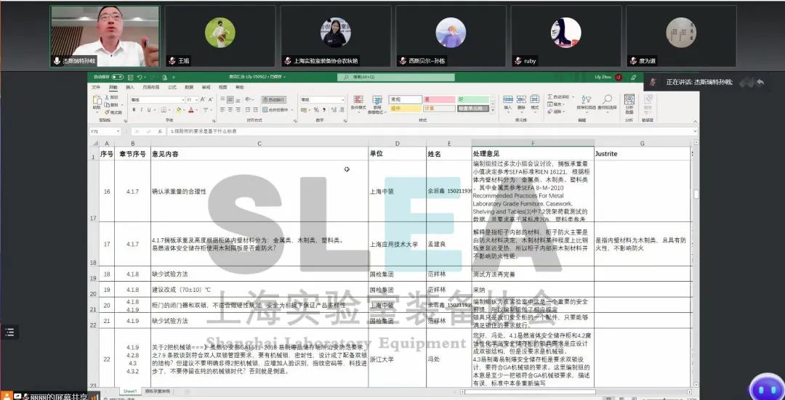Open the 数据 (Data) ribbon tab
Screen dimensions: 785x400
point(189,87)
